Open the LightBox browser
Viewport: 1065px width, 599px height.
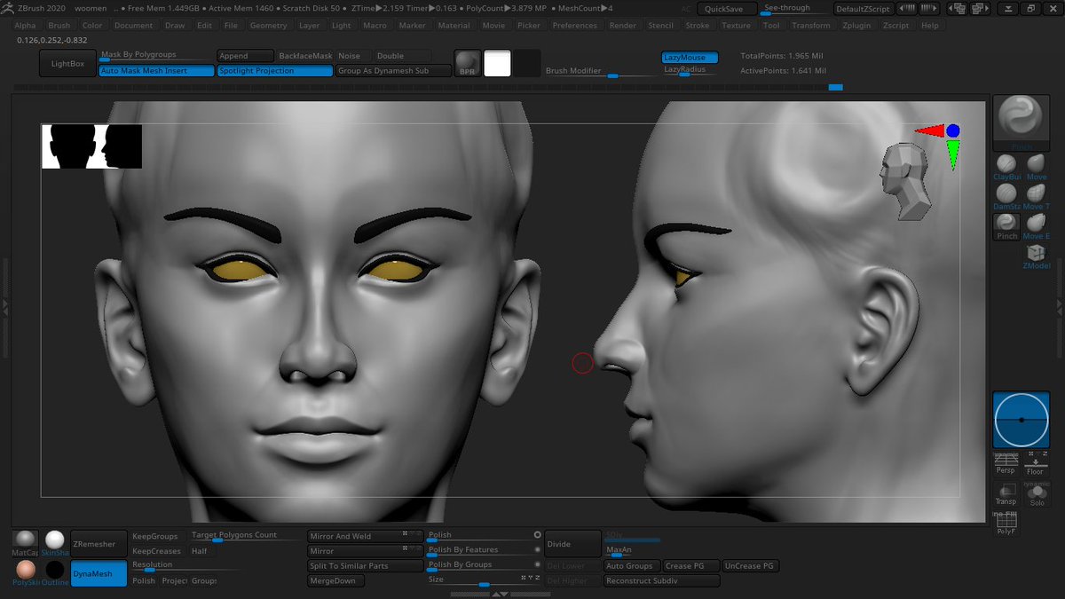point(67,64)
